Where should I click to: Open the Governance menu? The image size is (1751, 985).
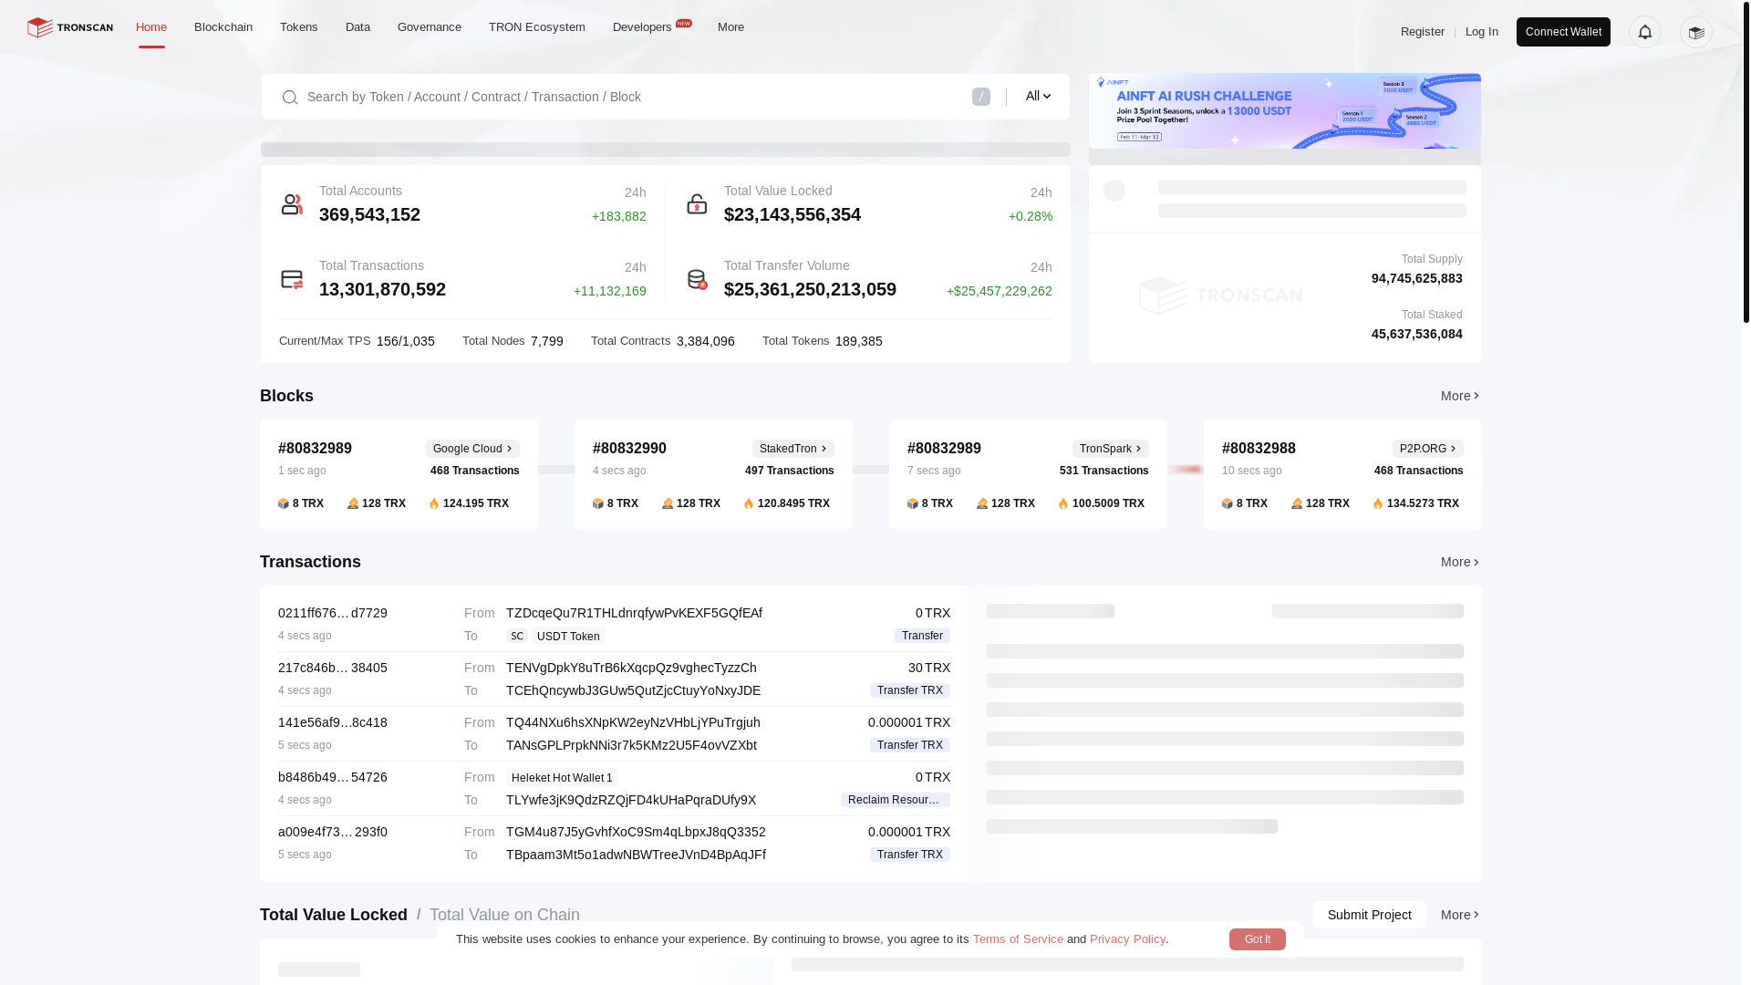[x=430, y=27]
